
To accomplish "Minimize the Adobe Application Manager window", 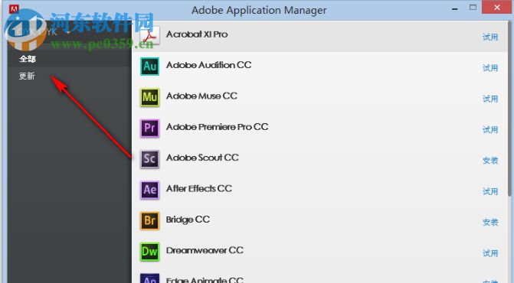I will 455,9.
